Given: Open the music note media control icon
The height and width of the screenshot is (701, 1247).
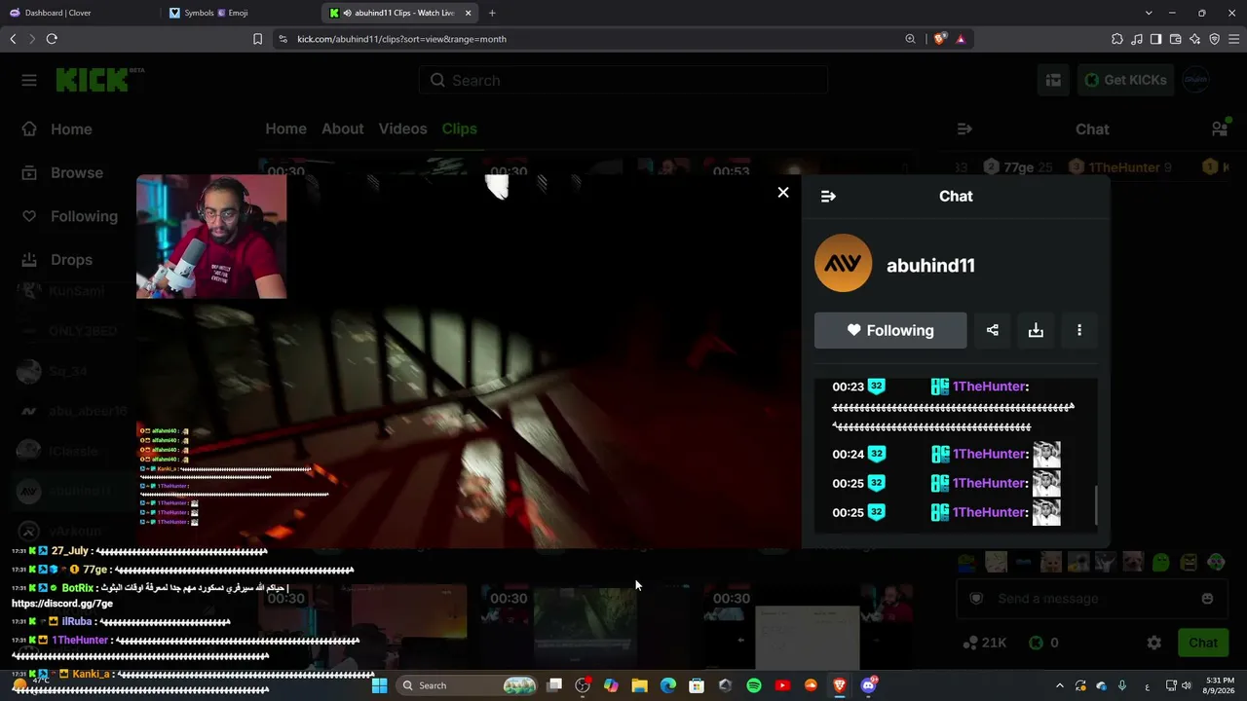Looking at the screenshot, I should 1137,39.
